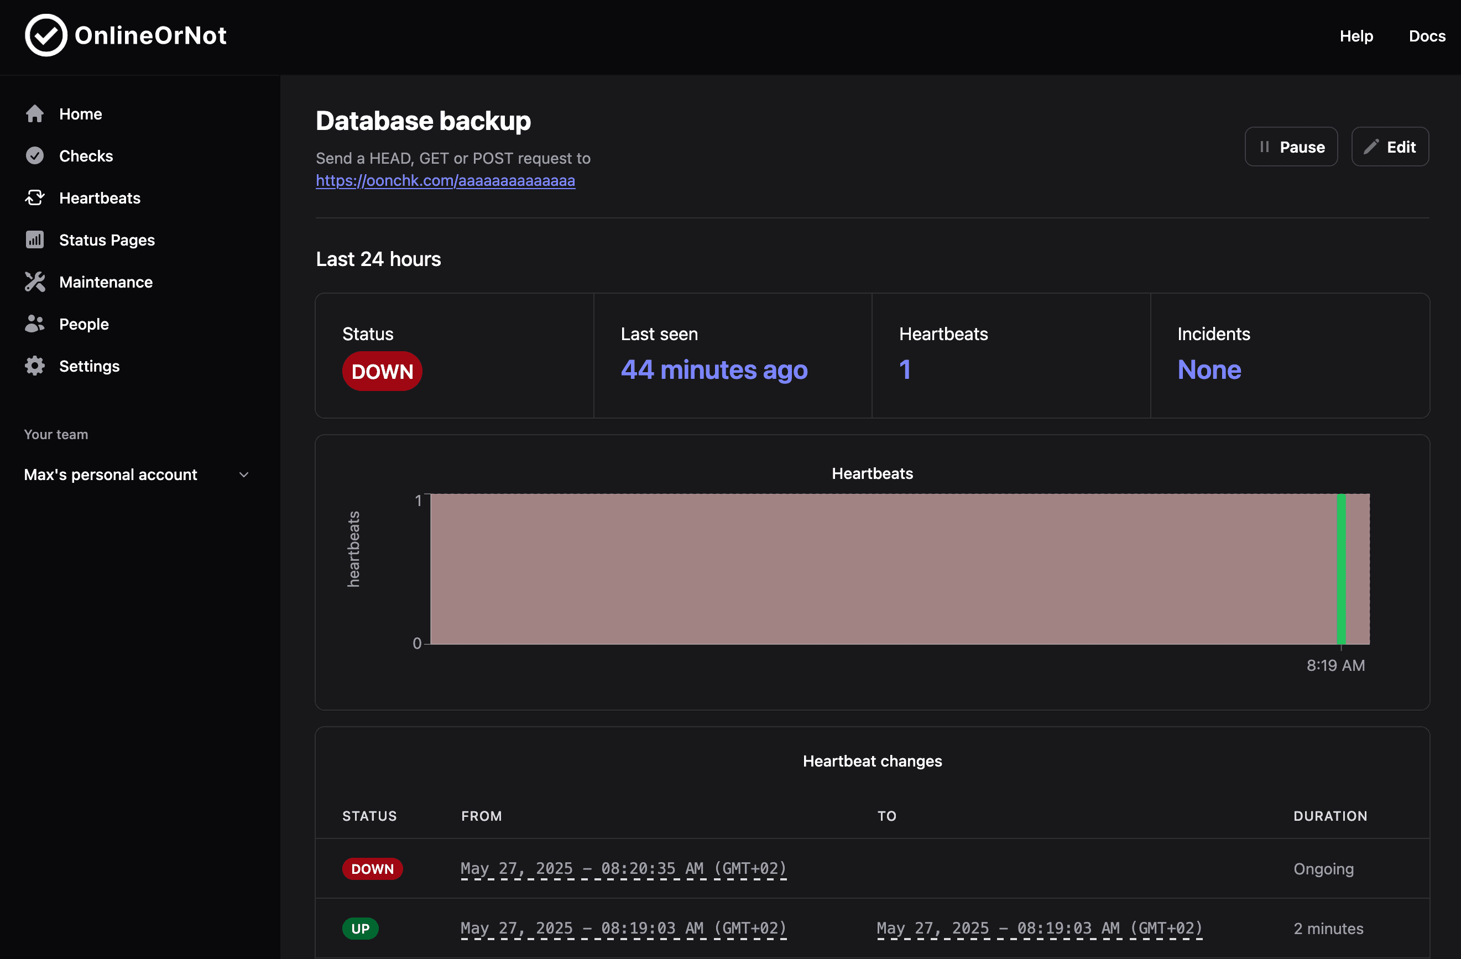Click the Maintenance tools icon
The image size is (1461, 959).
[35, 282]
